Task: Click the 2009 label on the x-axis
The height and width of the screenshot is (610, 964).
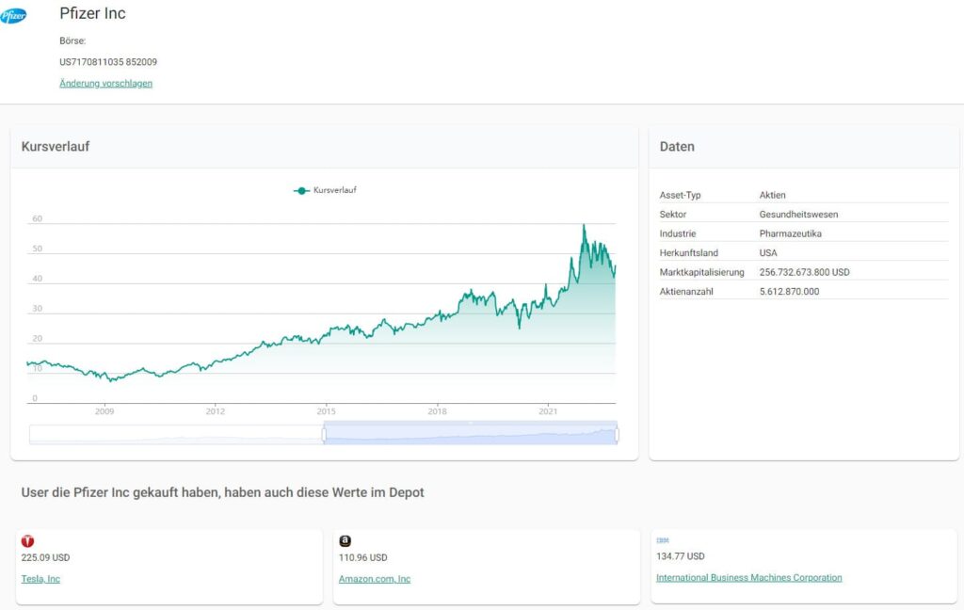Action: pos(104,411)
